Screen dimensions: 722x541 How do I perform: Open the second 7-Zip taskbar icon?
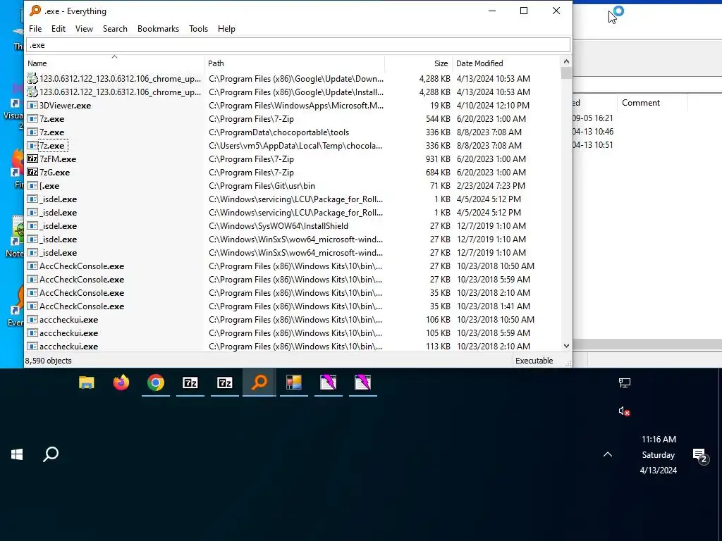(x=225, y=383)
